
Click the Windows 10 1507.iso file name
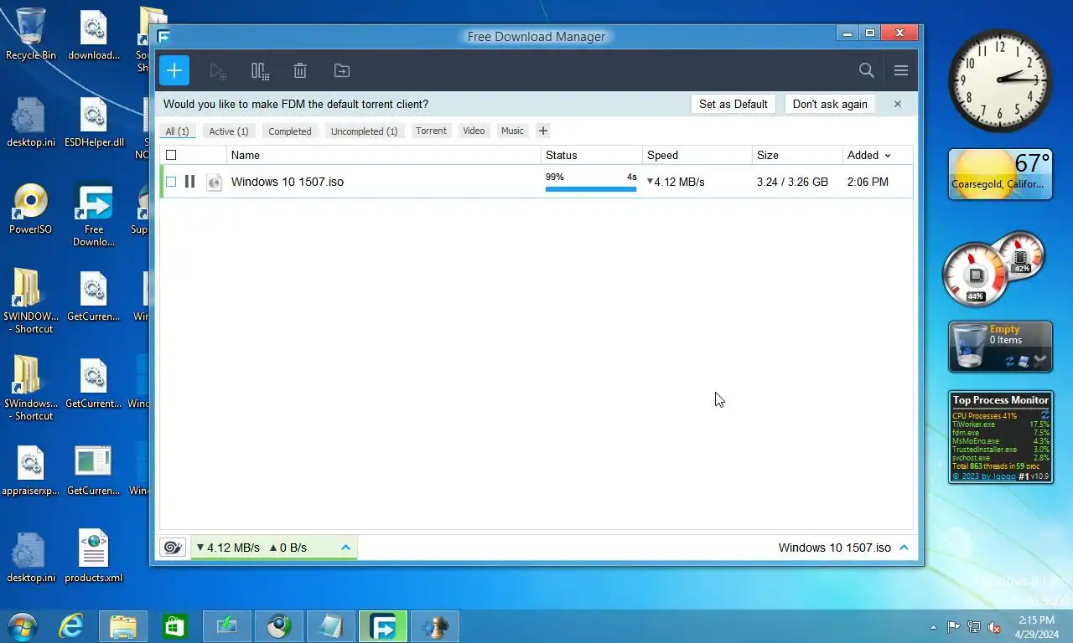click(288, 182)
